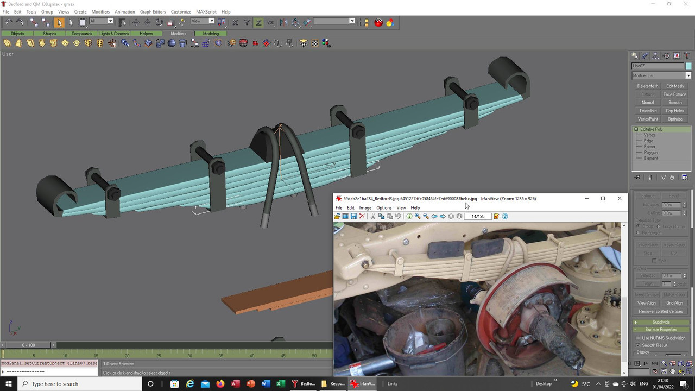The height and width of the screenshot is (391, 695).
Task: Click the IrfanView save disk icon
Action: click(x=353, y=216)
